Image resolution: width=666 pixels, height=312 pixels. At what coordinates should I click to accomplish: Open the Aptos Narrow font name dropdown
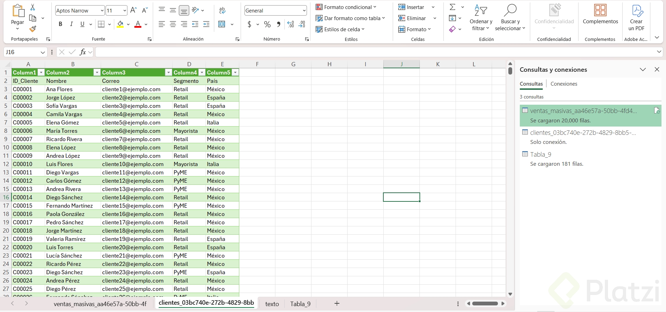102,11
